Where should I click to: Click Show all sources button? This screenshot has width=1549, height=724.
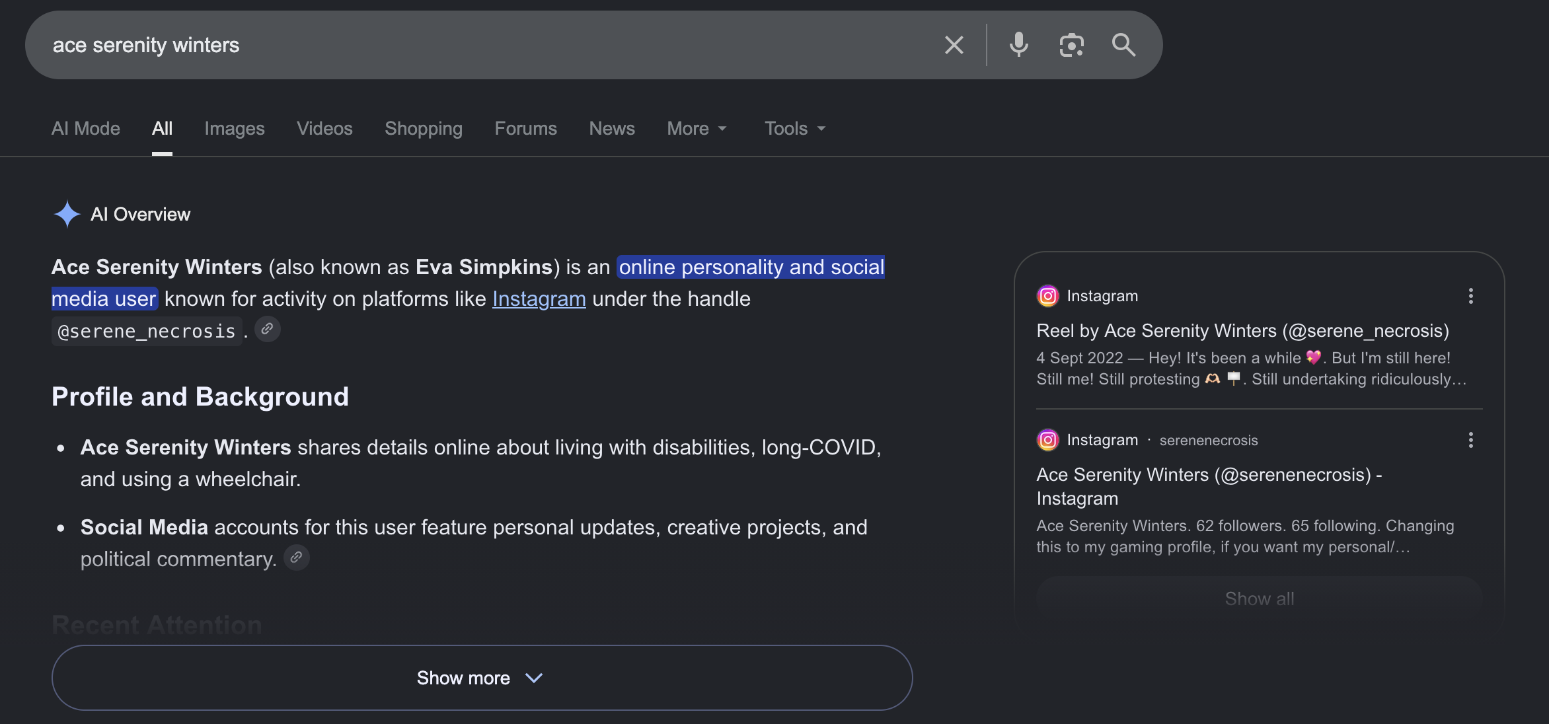(x=1259, y=598)
